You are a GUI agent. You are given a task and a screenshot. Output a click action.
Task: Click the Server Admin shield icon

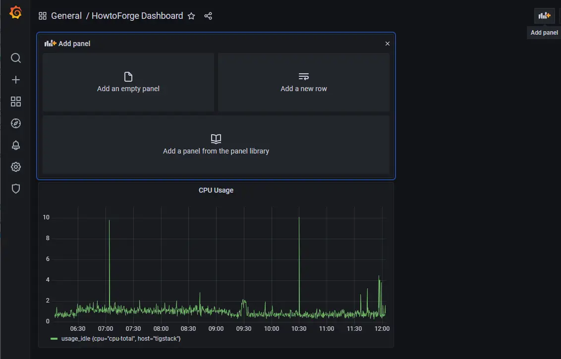(15, 189)
